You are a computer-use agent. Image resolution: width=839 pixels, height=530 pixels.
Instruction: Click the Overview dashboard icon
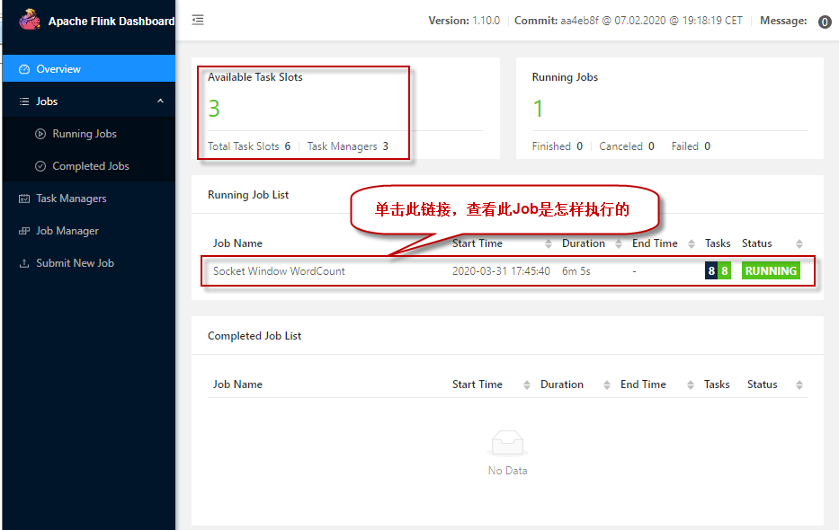coord(24,69)
